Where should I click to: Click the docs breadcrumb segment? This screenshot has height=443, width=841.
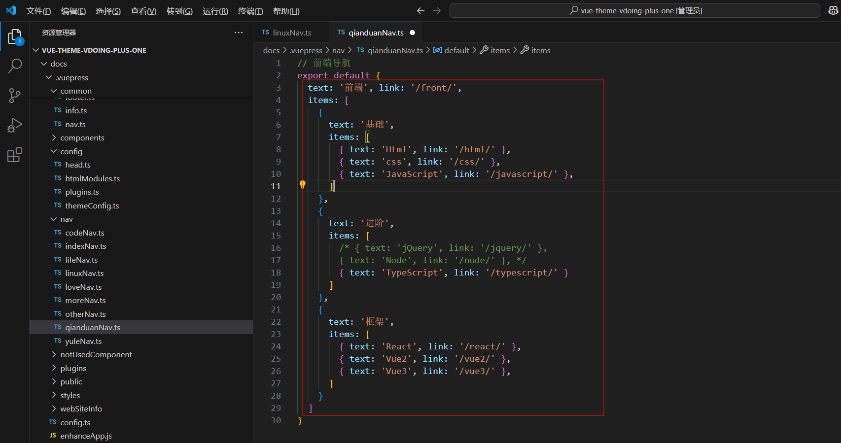coord(271,50)
